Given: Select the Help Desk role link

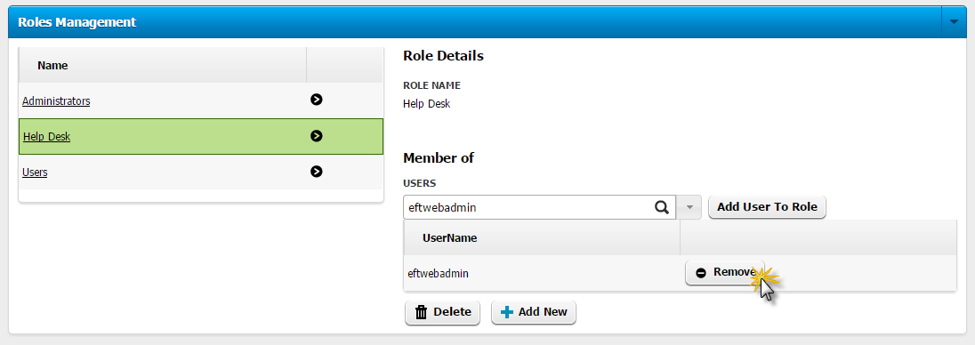Looking at the screenshot, I should [x=46, y=137].
